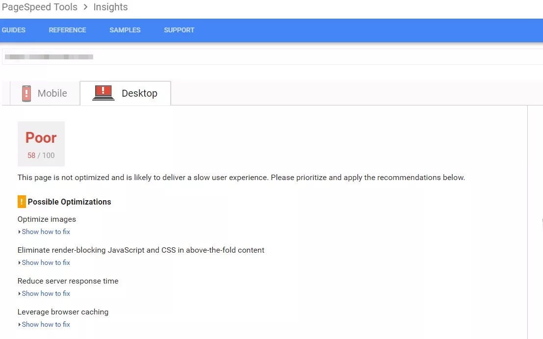Click the Leverage browser caching text
Image resolution: width=543 pixels, height=339 pixels.
(63, 312)
